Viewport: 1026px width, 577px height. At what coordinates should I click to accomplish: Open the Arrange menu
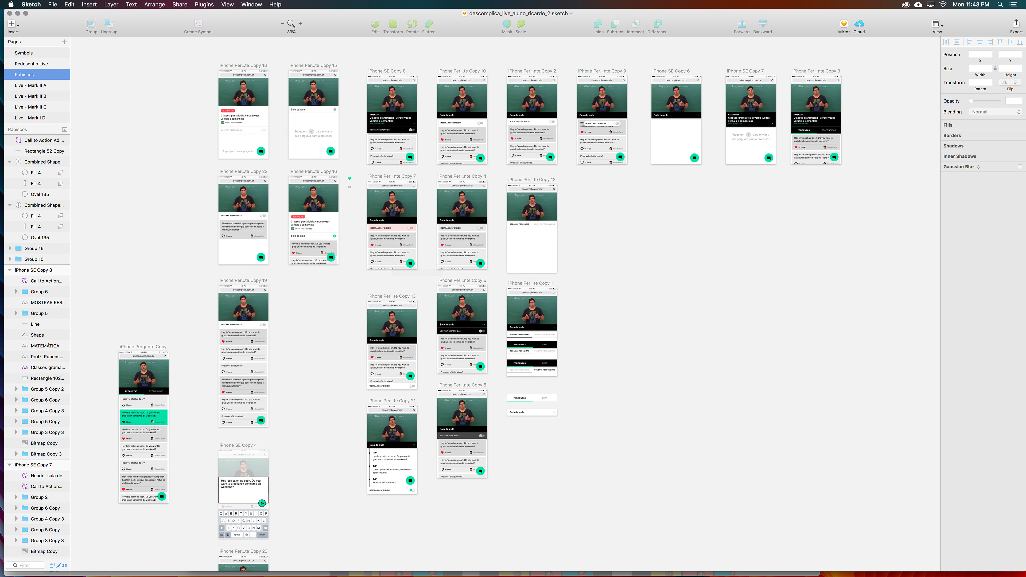coord(154,4)
